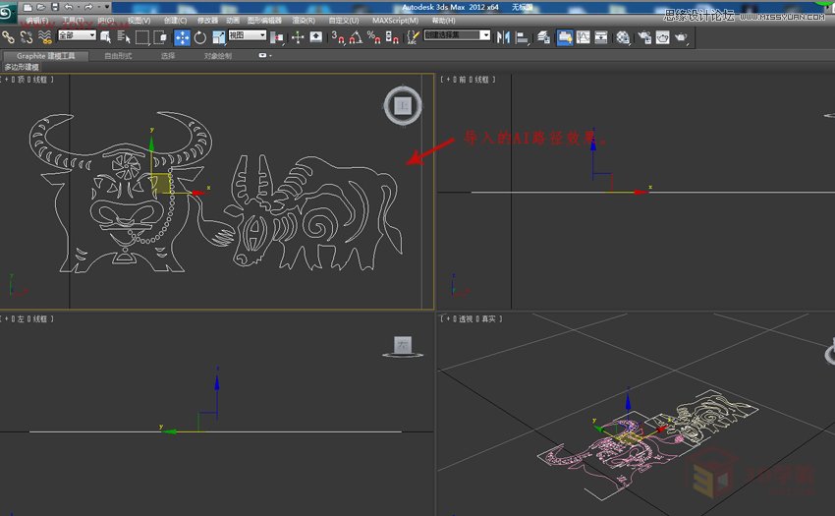The width and height of the screenshot is (835, 516).
Task: Select the Bind to Space Warp tool
Action: point(44,37)
